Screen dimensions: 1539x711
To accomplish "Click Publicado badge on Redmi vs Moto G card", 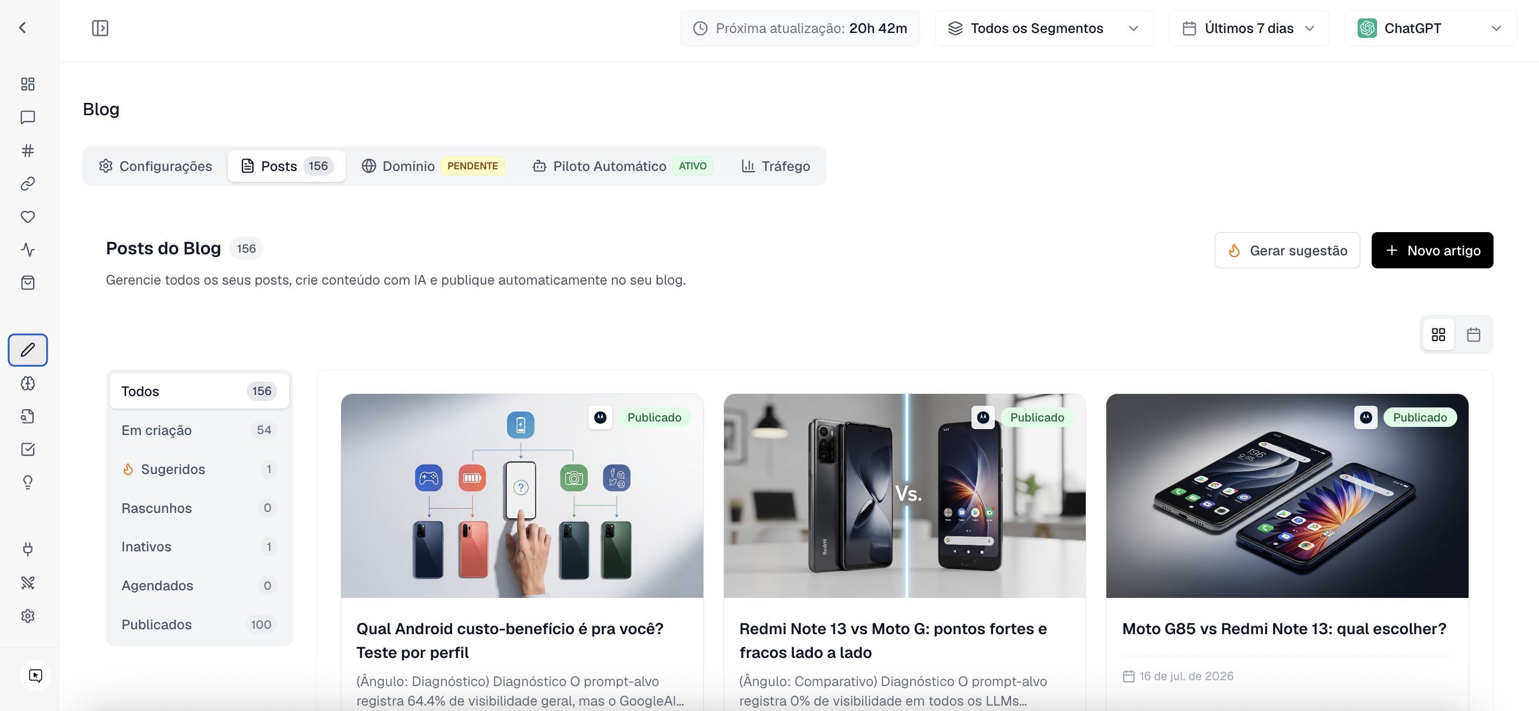I will tap(1037, 417).
